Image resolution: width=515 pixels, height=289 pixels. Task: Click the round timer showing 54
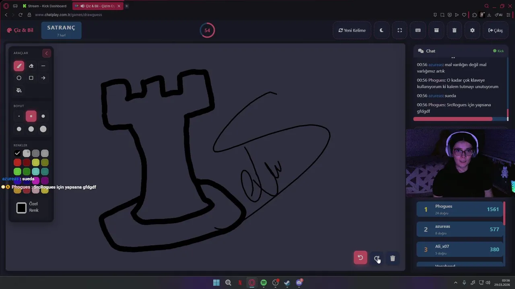[x=207, y=30]
